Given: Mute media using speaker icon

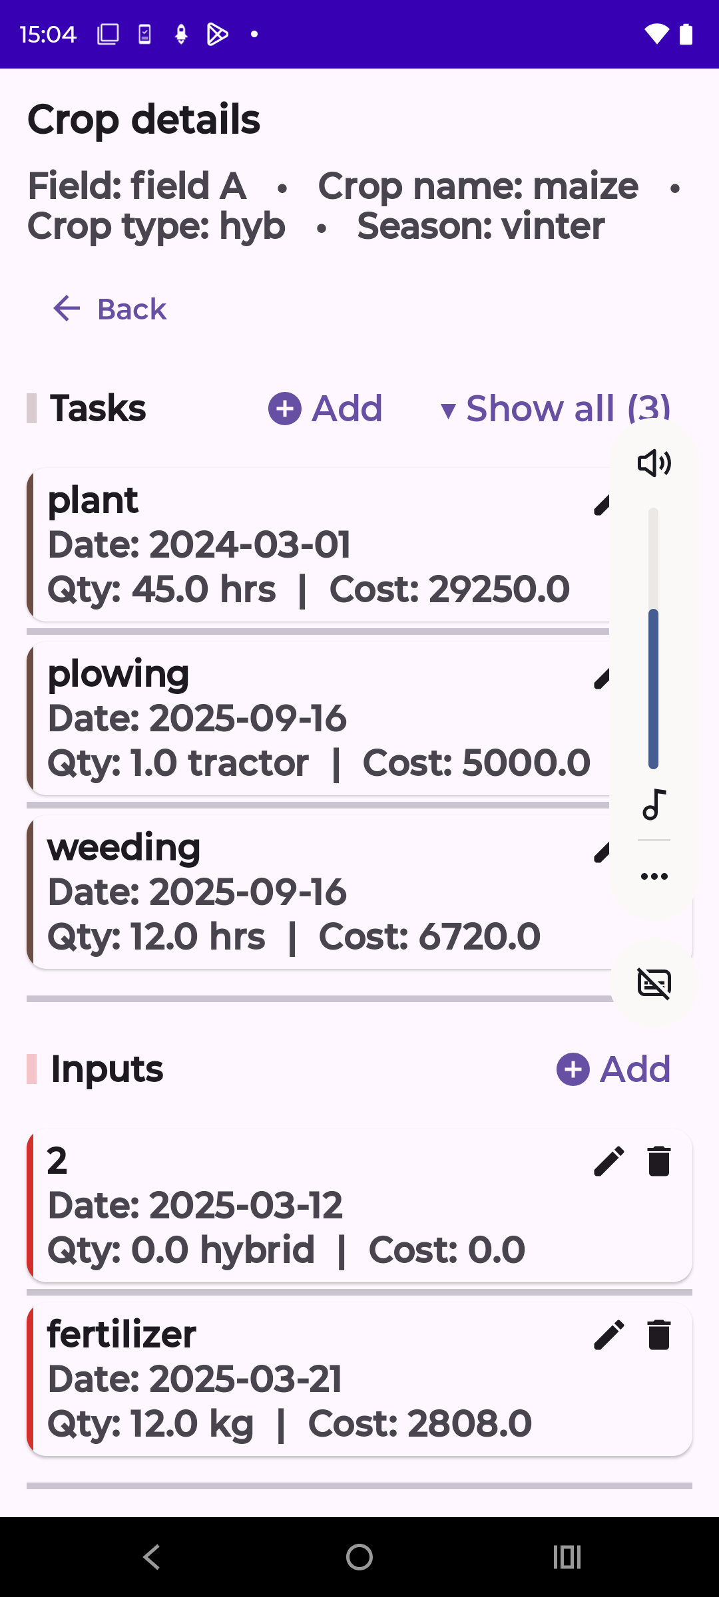Looking at the screenshot, I should click(x=654, y=463).
